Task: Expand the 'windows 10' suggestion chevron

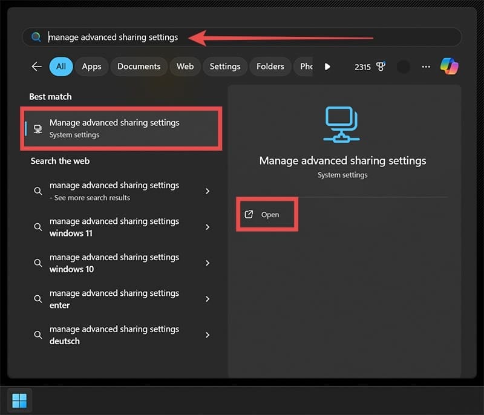Action: pyautogui.click(x=208, y=263)
